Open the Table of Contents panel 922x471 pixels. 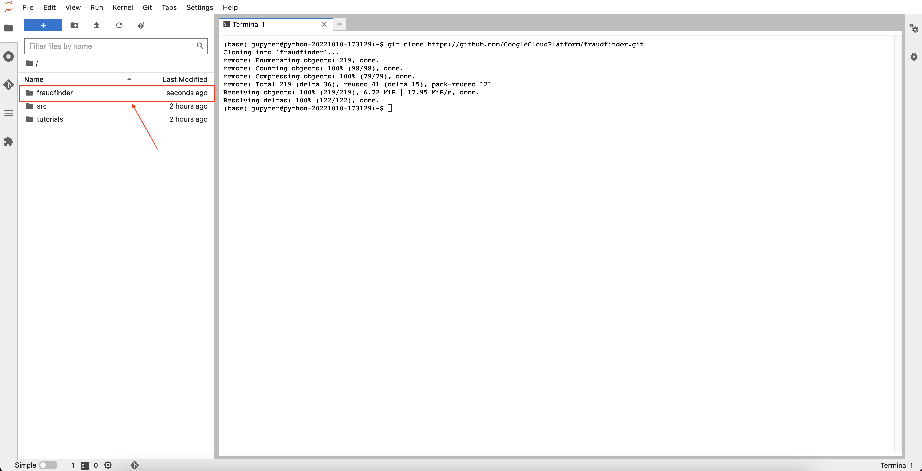point(9,113)
